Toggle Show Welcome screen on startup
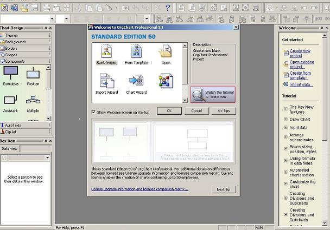This screenshot has width=330, height=230. 93,112
